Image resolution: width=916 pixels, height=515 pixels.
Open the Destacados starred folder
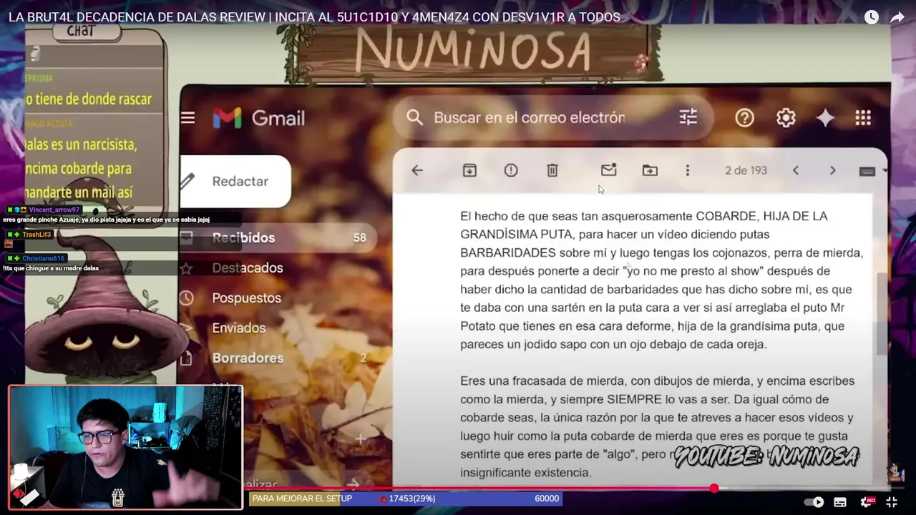click(x=248, y=268)
